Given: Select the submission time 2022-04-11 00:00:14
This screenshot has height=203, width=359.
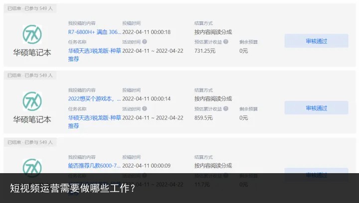Looking at the screenshot, I should (146, 99).
